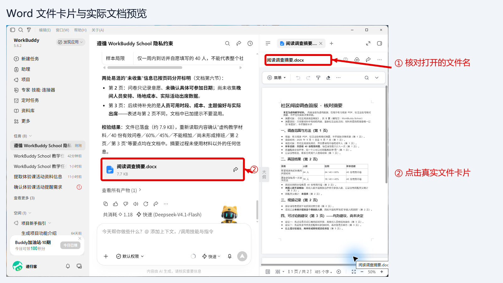The image size is (503, 283).
Task: Open the 菜单 dropdown in document toolbar
Action: tap(276, 78)
